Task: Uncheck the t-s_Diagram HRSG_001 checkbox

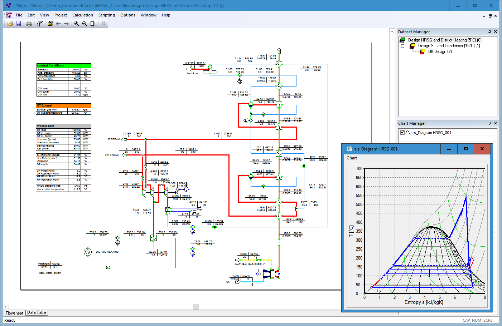Action: (x=402, y=133)
